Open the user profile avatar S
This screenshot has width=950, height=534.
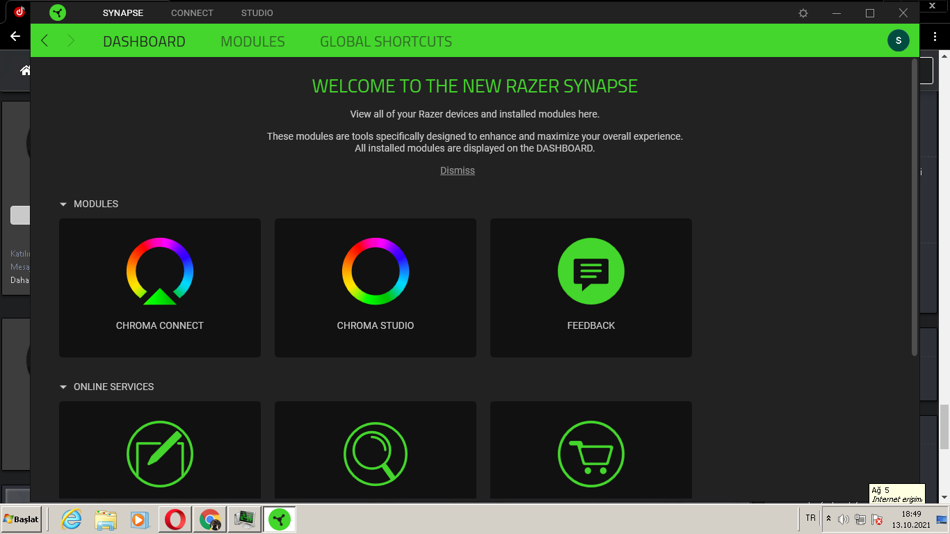pos(899,40)
